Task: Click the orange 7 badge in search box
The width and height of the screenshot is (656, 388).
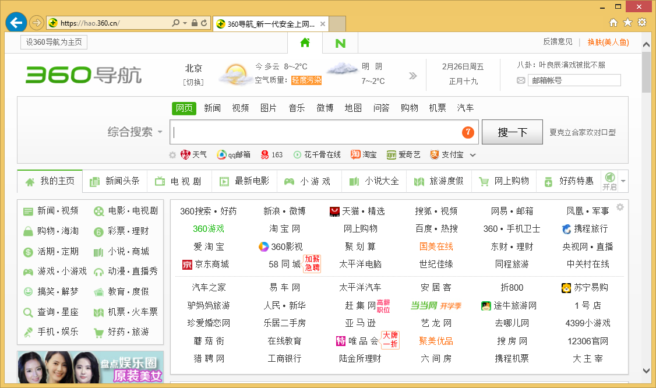Action: [468, 132]
